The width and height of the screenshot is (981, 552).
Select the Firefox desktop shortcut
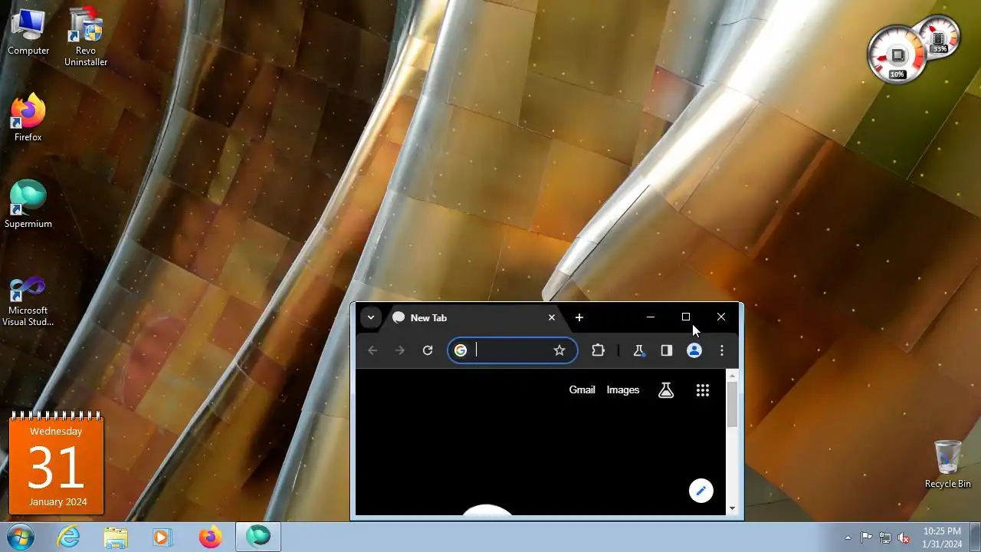pyautogui.click(x=28, y=117)
